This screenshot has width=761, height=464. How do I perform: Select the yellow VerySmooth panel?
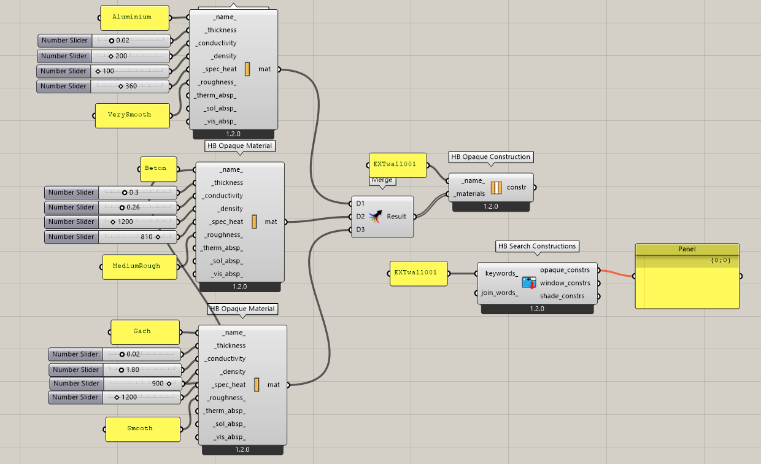(x=133, y=115)
